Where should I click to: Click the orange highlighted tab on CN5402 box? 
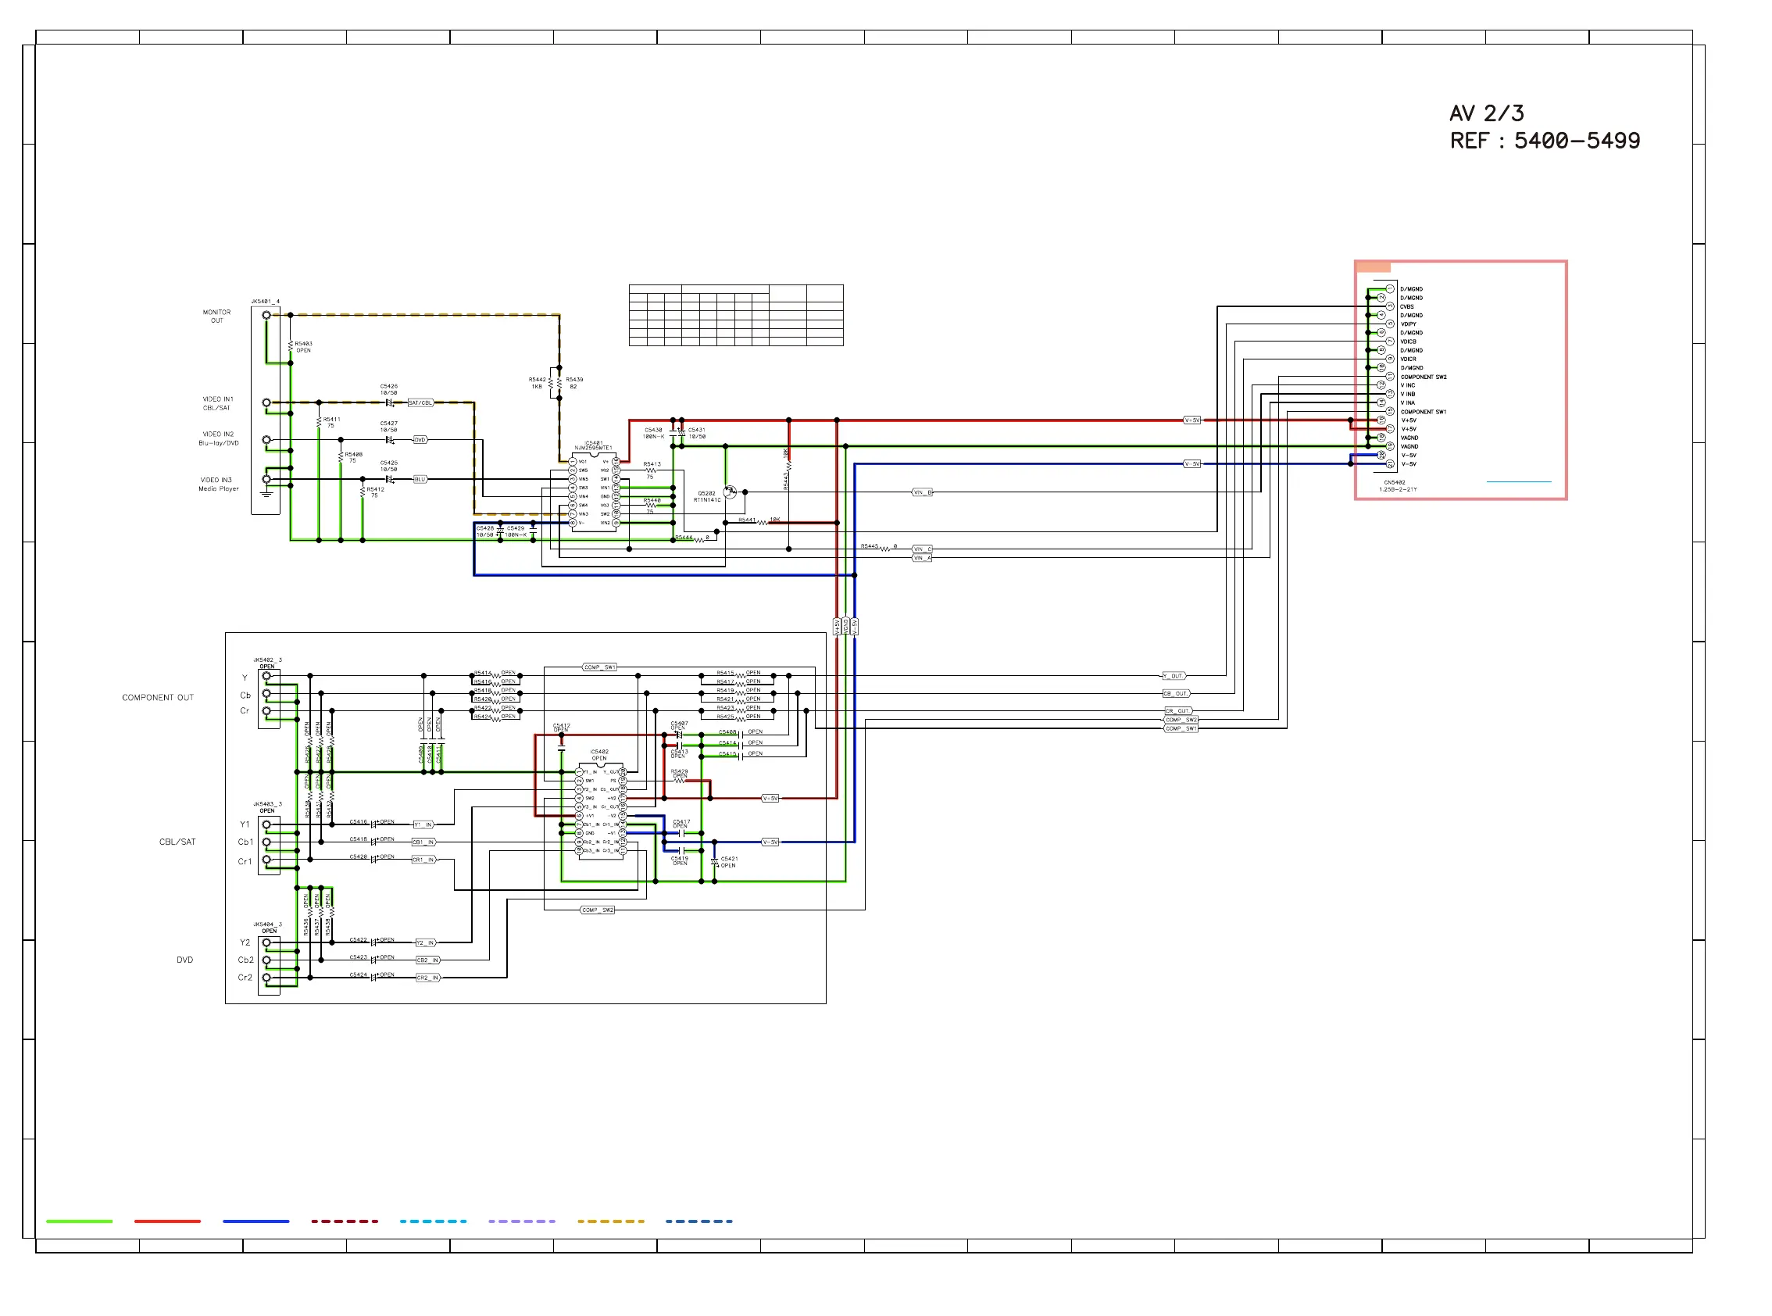[1373, 268]
